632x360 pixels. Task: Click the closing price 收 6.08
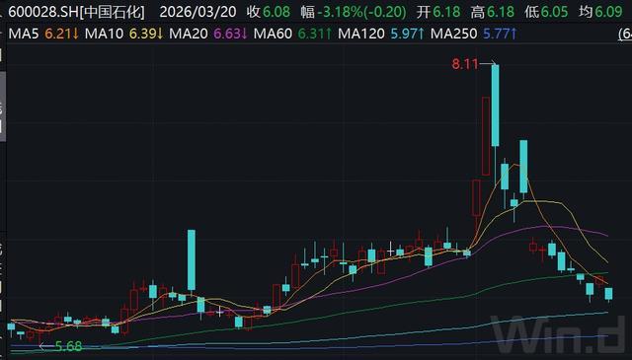(x=269, y=12)
